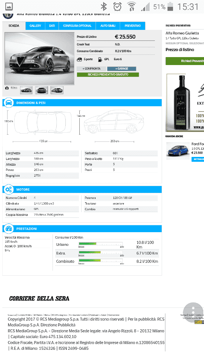Click the speedometer icon in Prestazioni header

click(x=9, y=228)
